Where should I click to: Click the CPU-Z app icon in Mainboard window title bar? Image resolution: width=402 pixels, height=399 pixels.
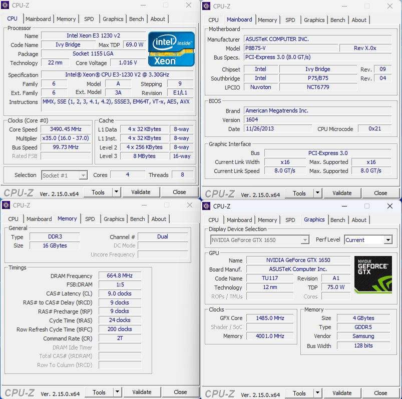click(206, 6)
